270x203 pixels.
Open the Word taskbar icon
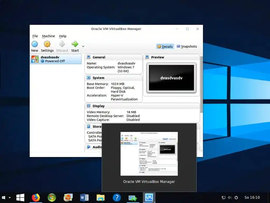pyautogui.click(x=84, y=197)
